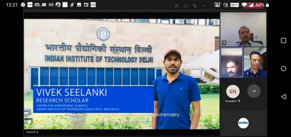Tap the shared video showing Vivek Seelanki

pyautogui.click(x=121, y=74)
